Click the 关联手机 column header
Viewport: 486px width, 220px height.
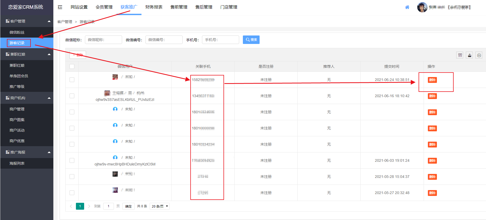click(x=203, y=66)
